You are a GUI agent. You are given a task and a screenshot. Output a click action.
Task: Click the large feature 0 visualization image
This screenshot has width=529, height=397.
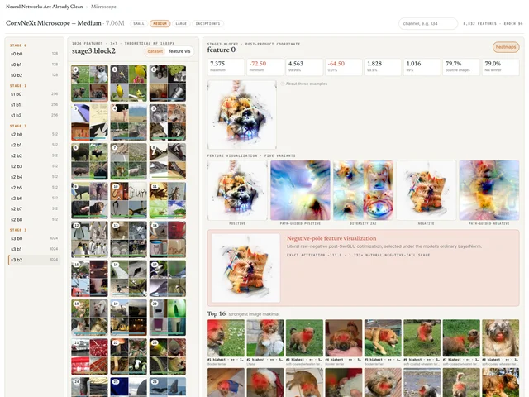click(242, 115)
